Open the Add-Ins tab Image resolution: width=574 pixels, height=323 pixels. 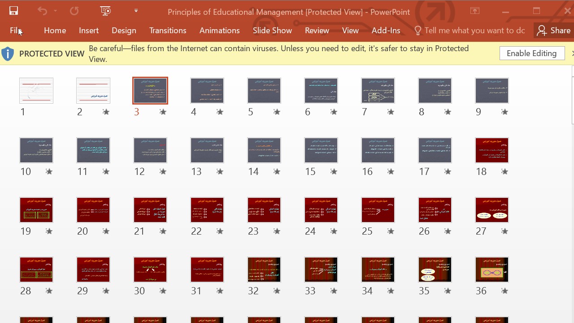[x=386, y=31]
